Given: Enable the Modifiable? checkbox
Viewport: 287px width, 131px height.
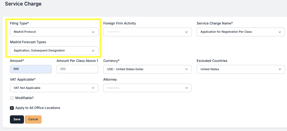Looking at the screenshot, I should (x=12, y=98).
